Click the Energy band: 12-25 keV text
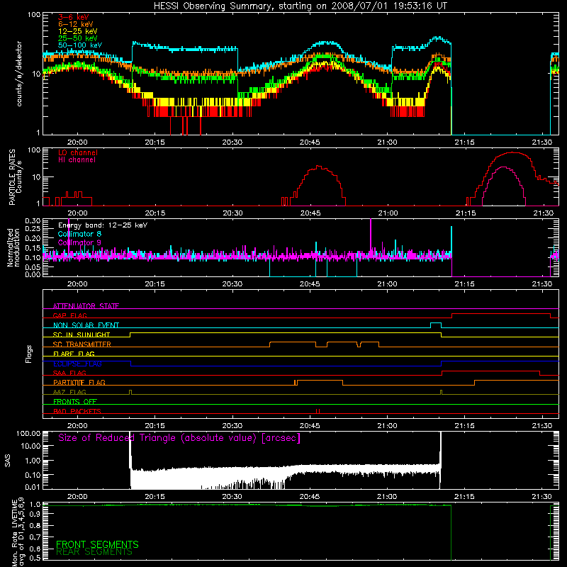This screenshot has height=567, width=567. click(103, 225)
